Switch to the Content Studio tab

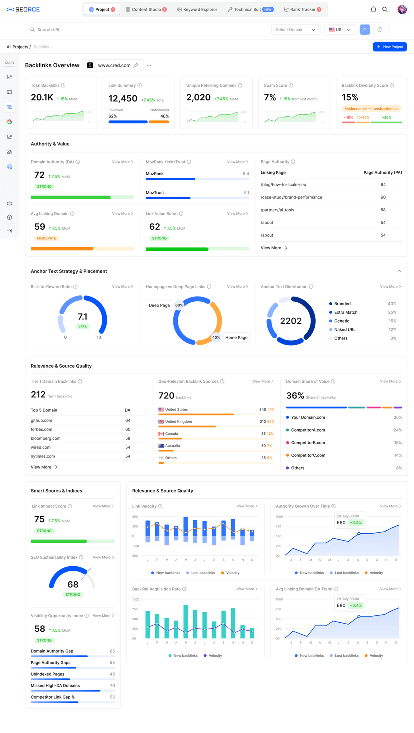[146, 9]
